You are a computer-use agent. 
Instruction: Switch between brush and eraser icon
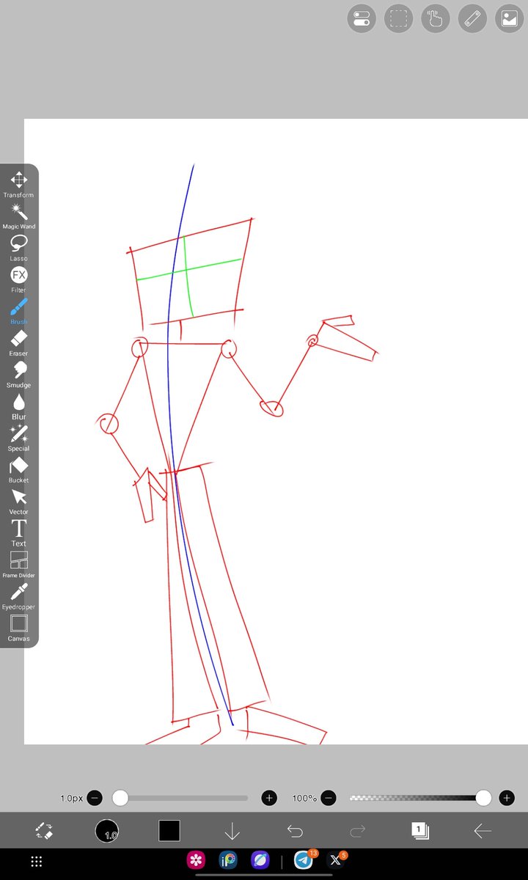[44, 831]
